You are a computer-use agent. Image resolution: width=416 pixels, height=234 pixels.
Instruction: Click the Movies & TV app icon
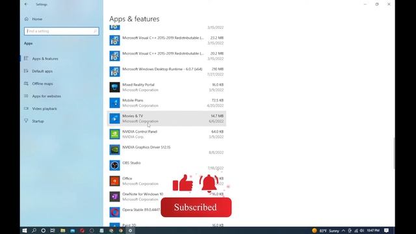click(x=114, y=118)
